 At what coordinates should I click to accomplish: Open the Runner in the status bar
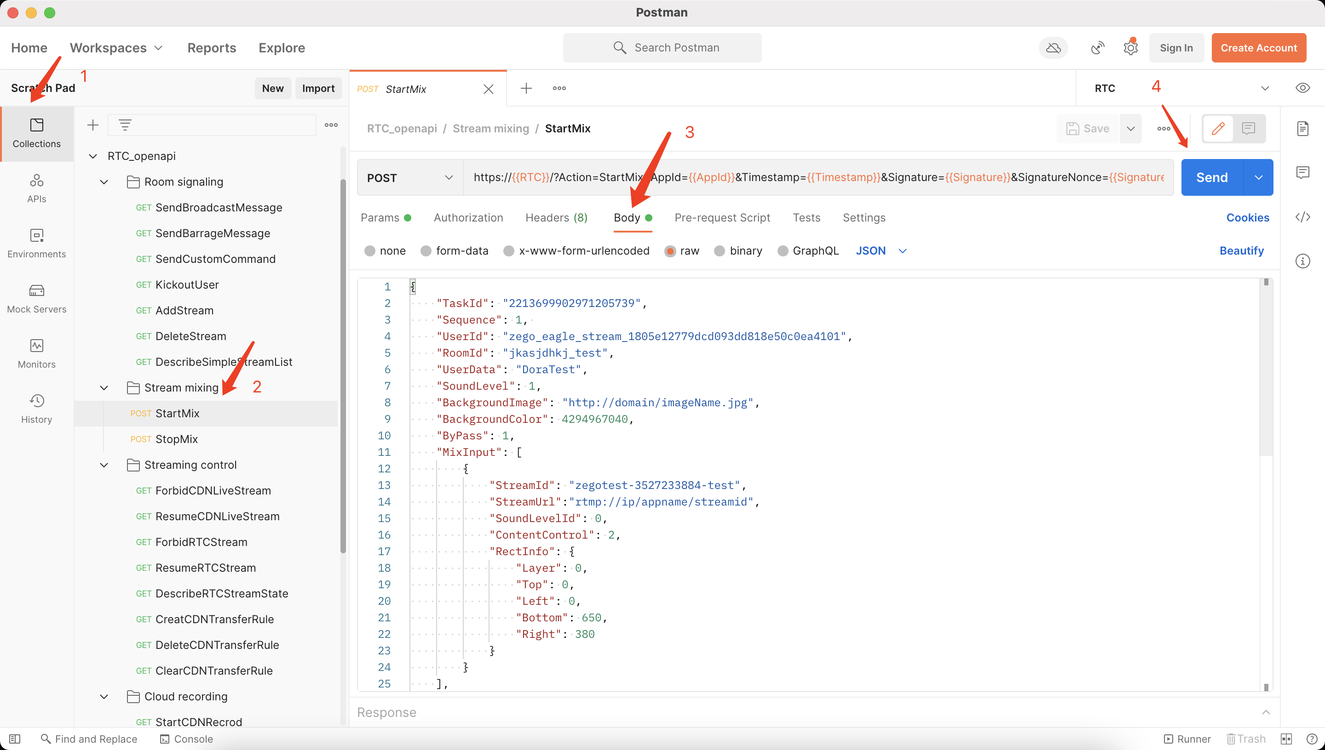1187,739
